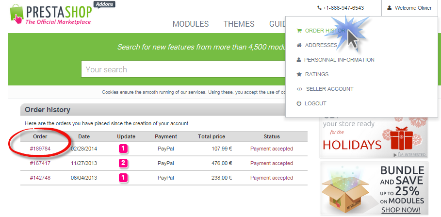Screen dimensions: 441x217
Task: Open order #142748 details
Action: point(40,178)
